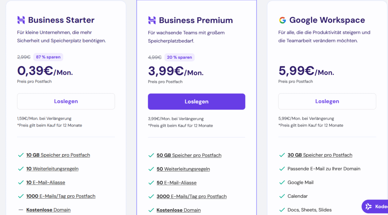This screenshot has height=215, width=388.
Task: Click checkmark icon beside Docs, Sheets, Slides
Action: pyautogui.click(x=282, y=210)
